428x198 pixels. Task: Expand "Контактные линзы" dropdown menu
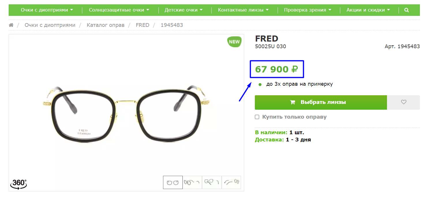point(243,10)
